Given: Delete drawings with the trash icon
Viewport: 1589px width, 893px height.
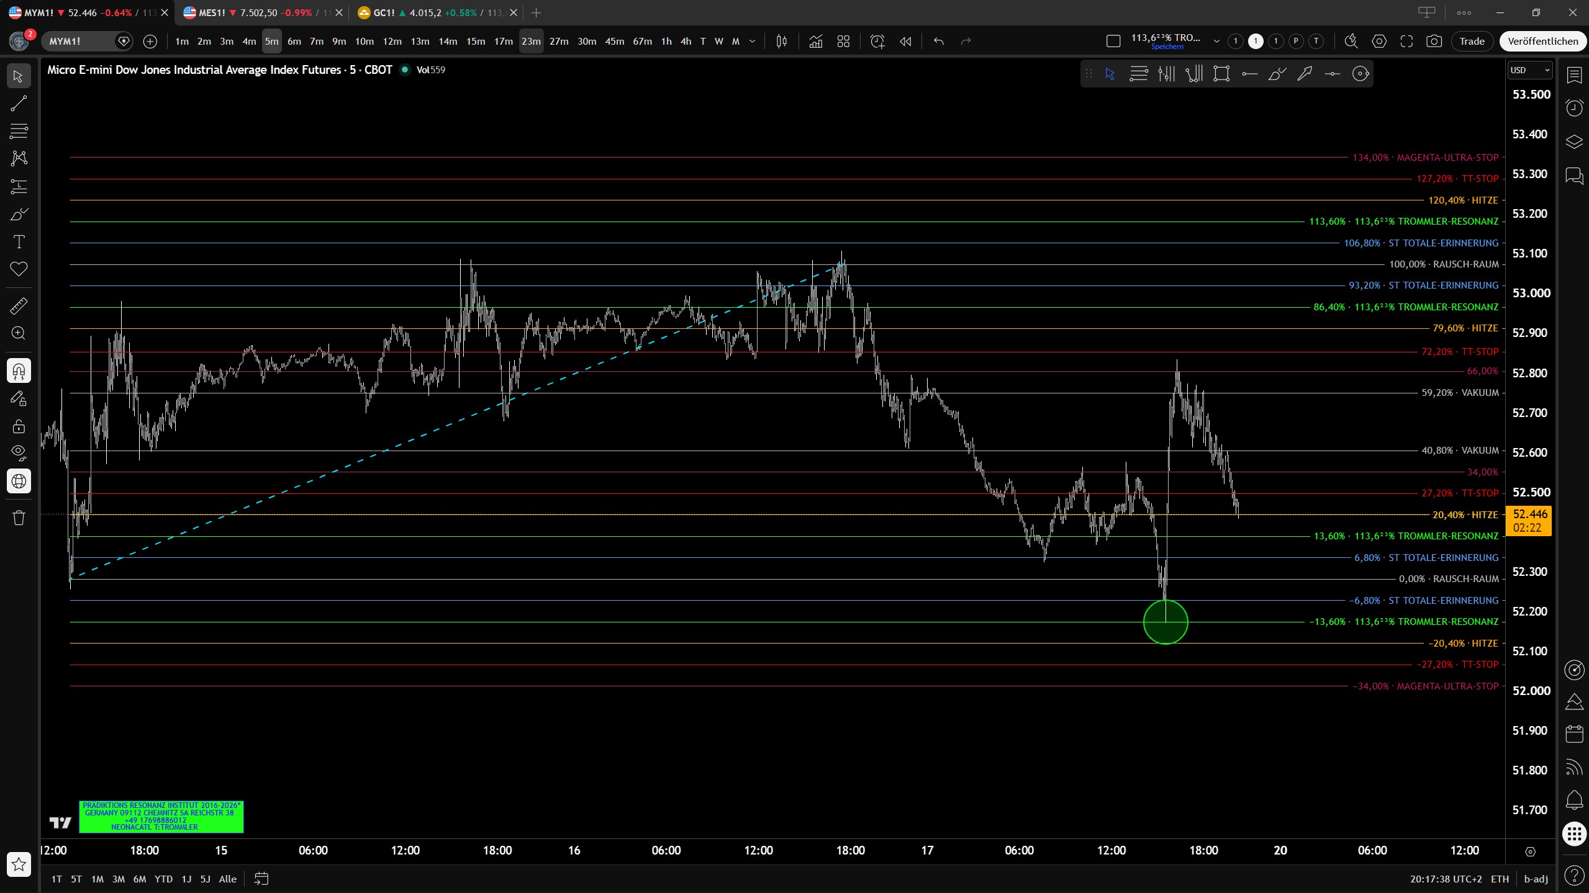Looking at the screenshot, I should [x=19, y=518].
